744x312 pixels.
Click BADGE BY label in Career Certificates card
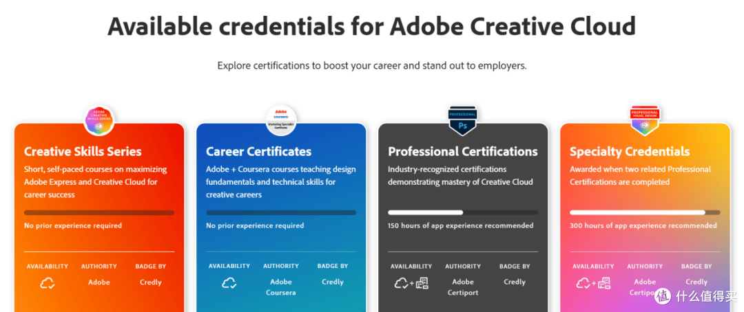(x=333, y=266)
